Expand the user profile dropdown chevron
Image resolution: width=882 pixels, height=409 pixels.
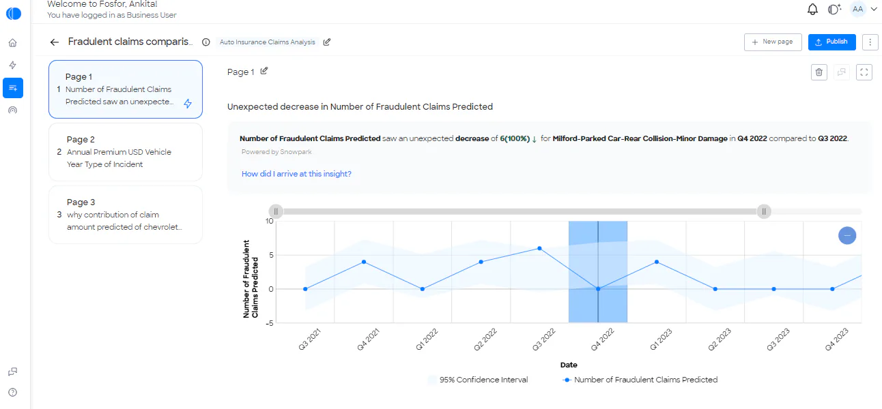click(x=874, y=9)
